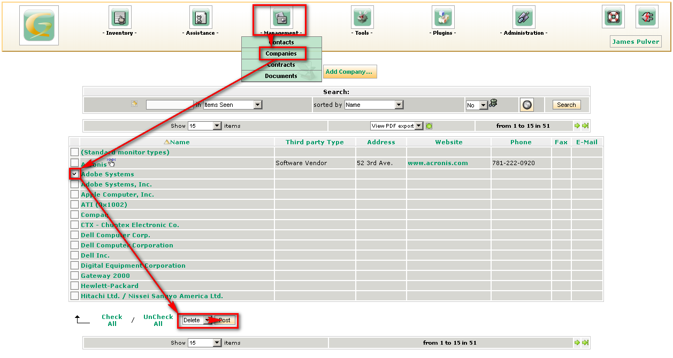Open the Inventory menu icon
673x358 pixels.
tap(120, 17)
